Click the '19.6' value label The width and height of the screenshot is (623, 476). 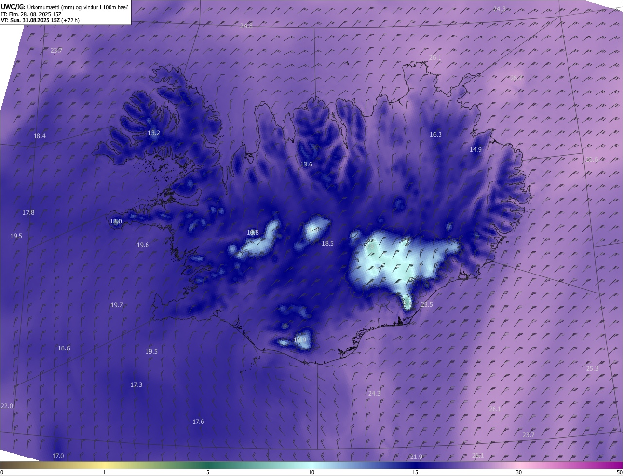[143, 245]
